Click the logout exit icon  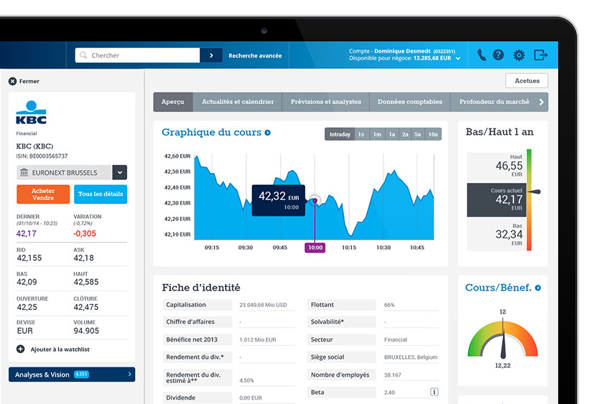point(540,55)
